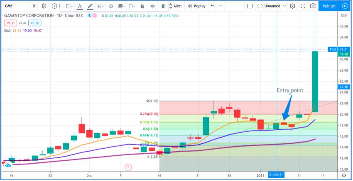Click the earnings E marker on timeline

click(128, 167)
